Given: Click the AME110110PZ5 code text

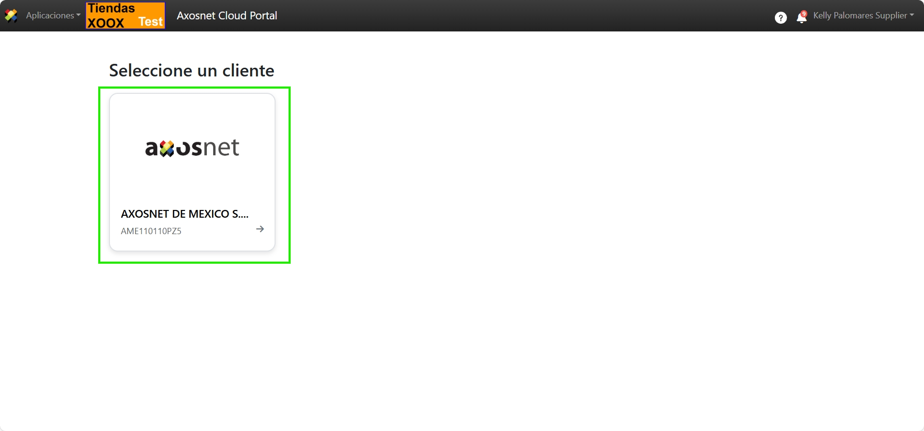Looking at the screenshot, I should [151, 231].
